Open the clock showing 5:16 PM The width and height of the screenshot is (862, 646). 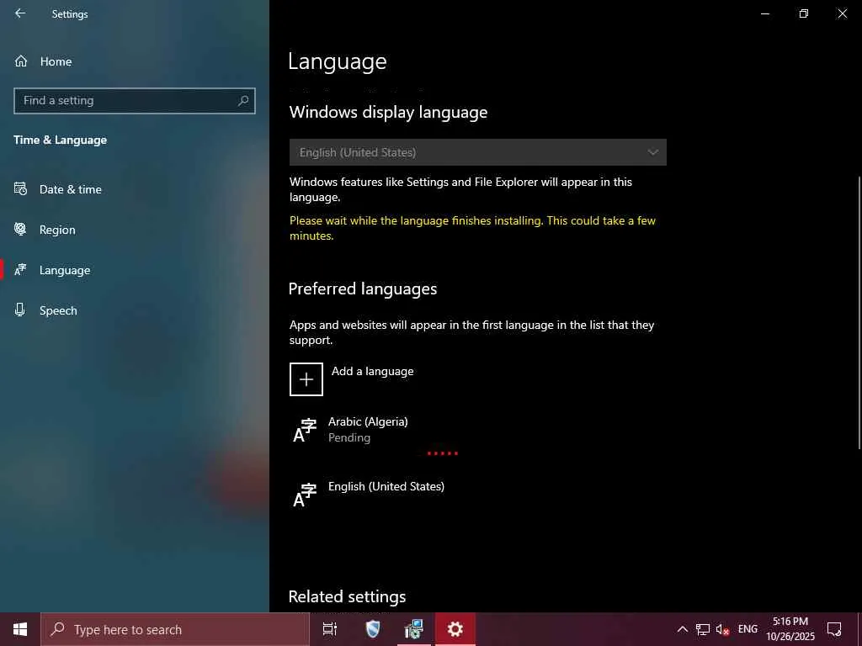(790, 629)
